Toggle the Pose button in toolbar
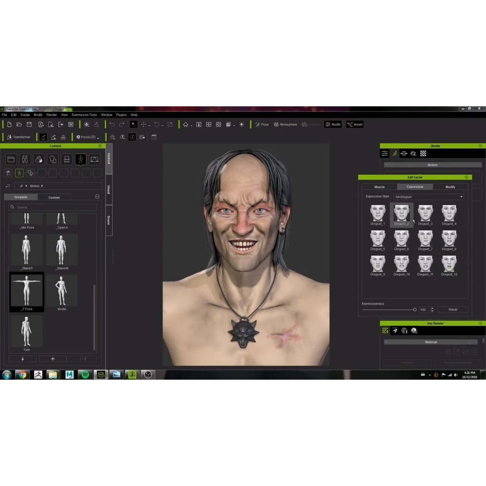 point(262,124)
